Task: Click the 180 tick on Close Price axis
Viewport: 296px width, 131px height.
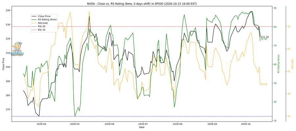Action: point(8,95)
